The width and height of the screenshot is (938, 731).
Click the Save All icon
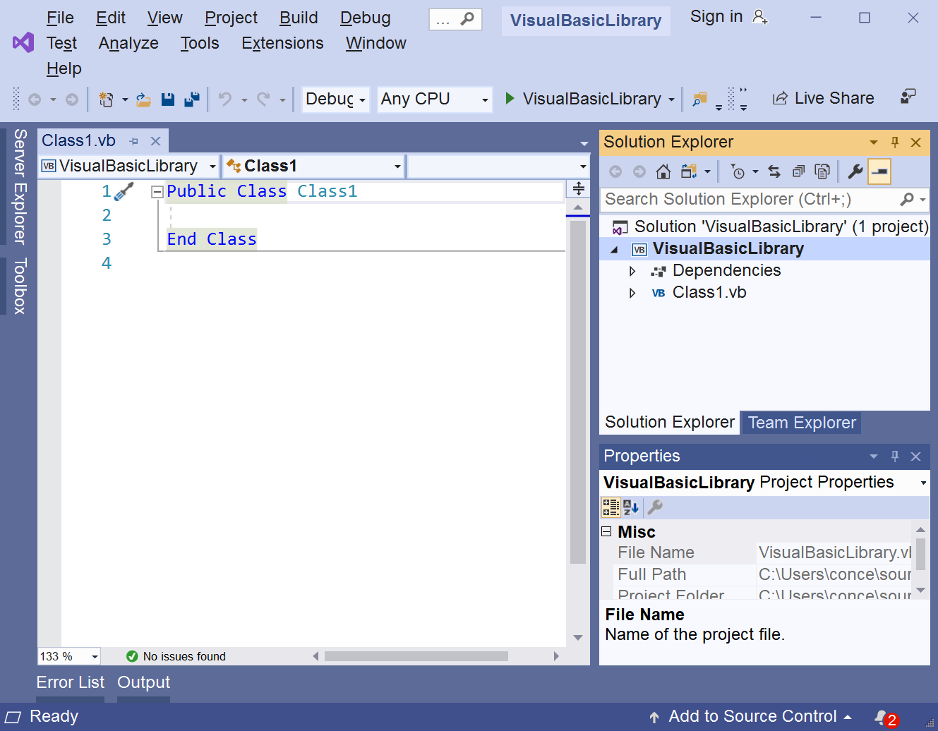pos(191,99)
